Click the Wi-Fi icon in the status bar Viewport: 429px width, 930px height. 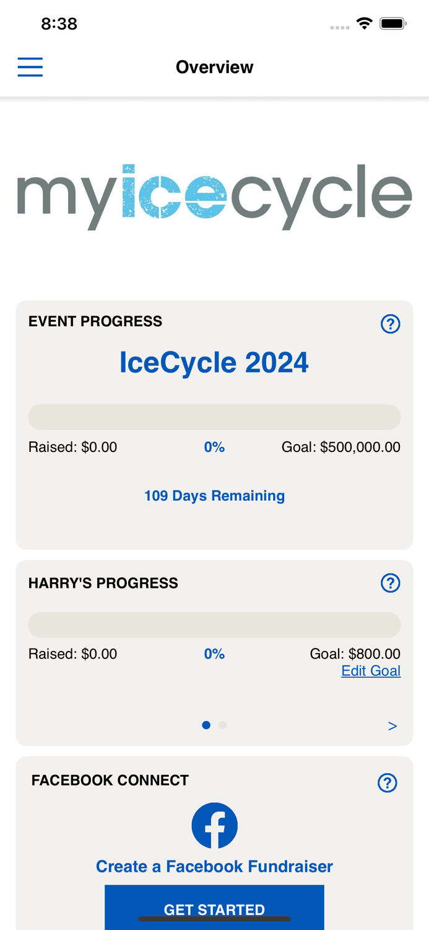[x=365, y=22]
